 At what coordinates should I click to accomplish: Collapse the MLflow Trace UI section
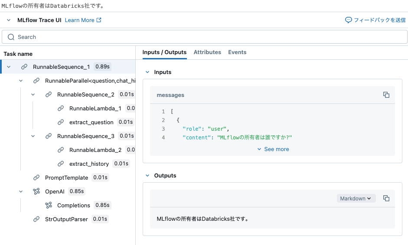tap(9, 20)
